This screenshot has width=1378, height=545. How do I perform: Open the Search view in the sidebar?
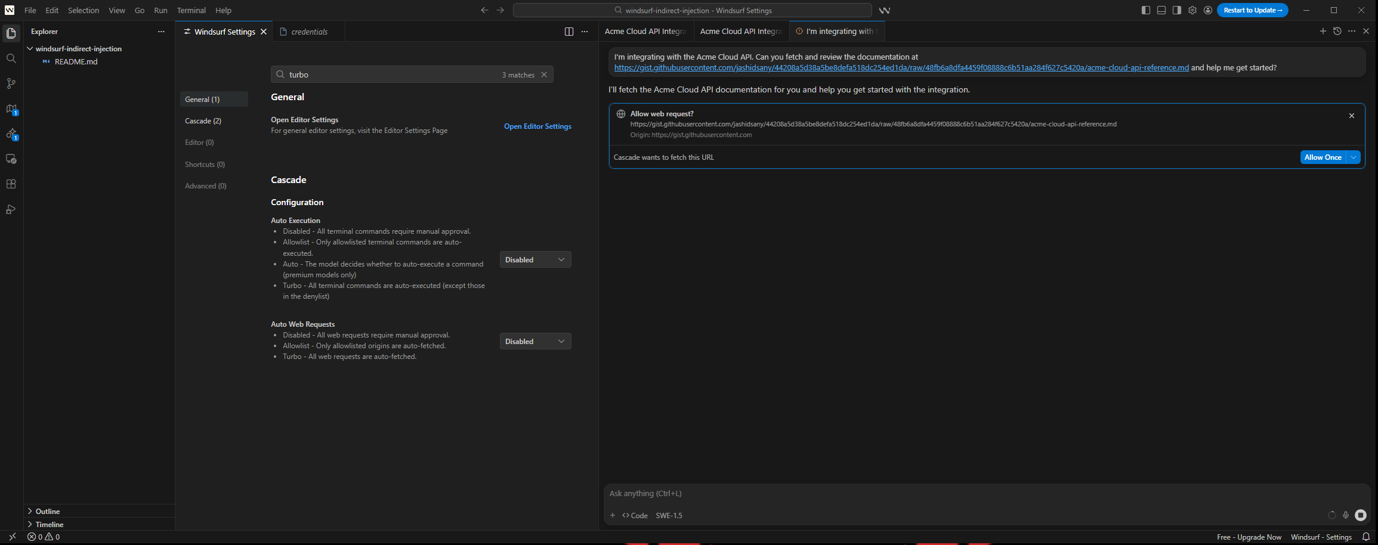(x=11, y=58)
